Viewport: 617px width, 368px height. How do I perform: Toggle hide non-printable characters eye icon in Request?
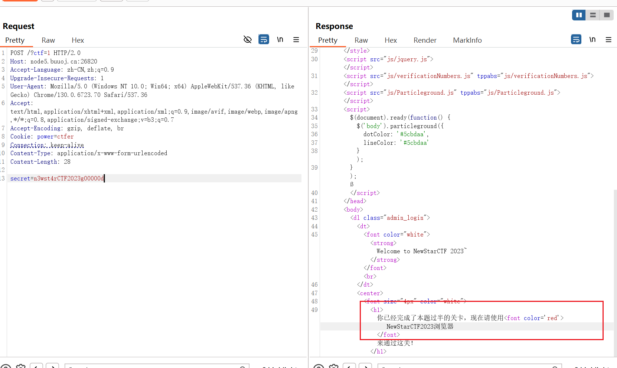(x=248, y=39)
